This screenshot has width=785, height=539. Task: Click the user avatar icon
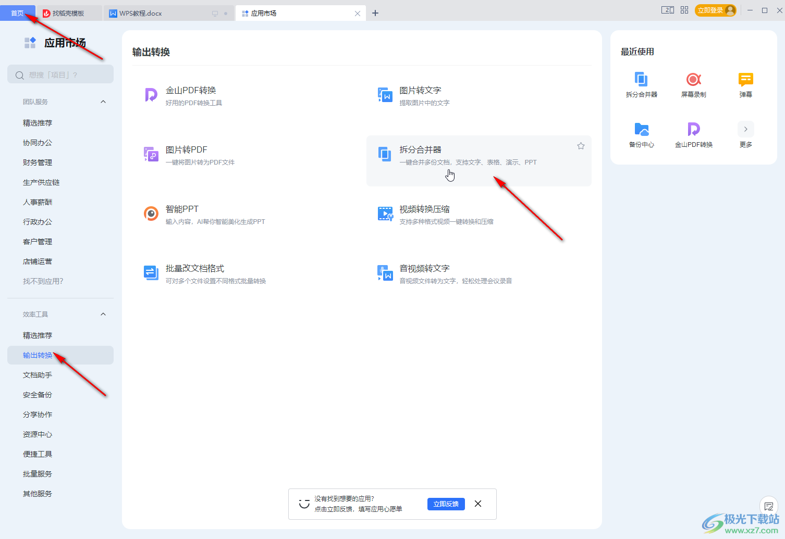pyautogui.click(x=730, y=10)
